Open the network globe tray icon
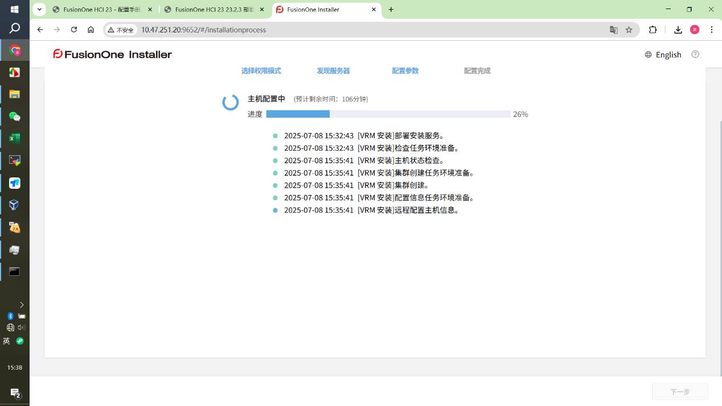This screenshot has width=722, height=406. coord(10,328)
